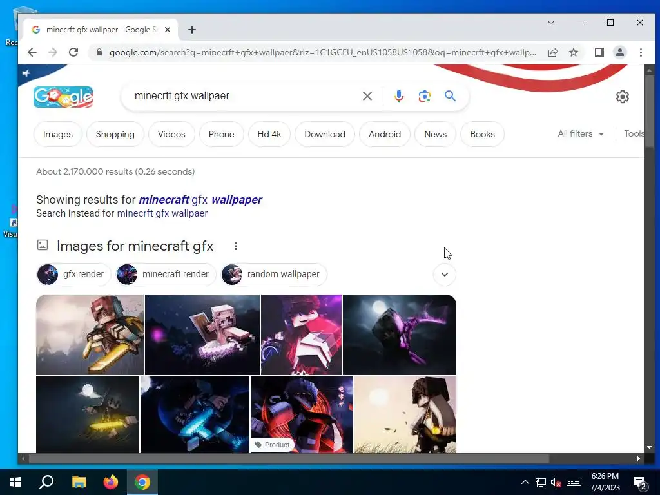
Task: Click the horizontal scrollbar right arrow
Action: coord(639,458)
